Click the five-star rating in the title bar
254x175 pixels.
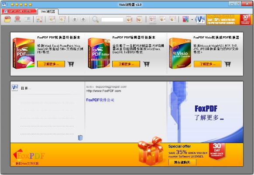[x=21, y=4]
